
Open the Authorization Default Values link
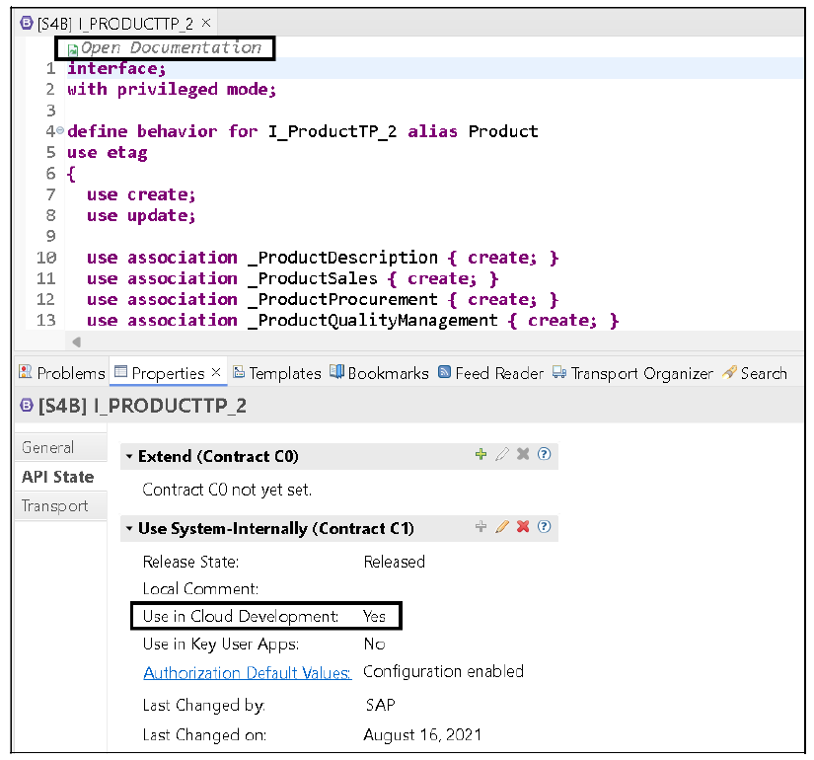(247, 672)
